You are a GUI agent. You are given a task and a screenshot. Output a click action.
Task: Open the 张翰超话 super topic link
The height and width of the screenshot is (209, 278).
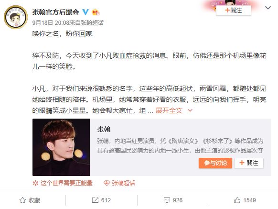pyautogui.click(x=123, y=183)
